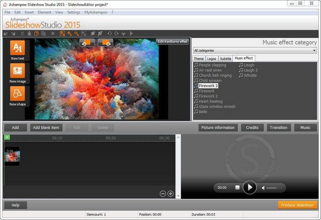The image size is (321, 220).
Task: Open the MyAshampoo menu
Action: click(x=96, y=12)
